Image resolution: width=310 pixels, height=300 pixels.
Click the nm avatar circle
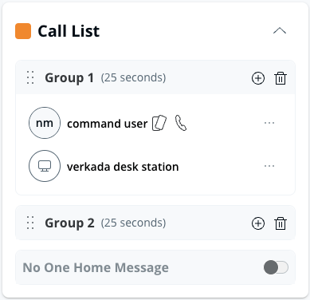pos(45,123)
